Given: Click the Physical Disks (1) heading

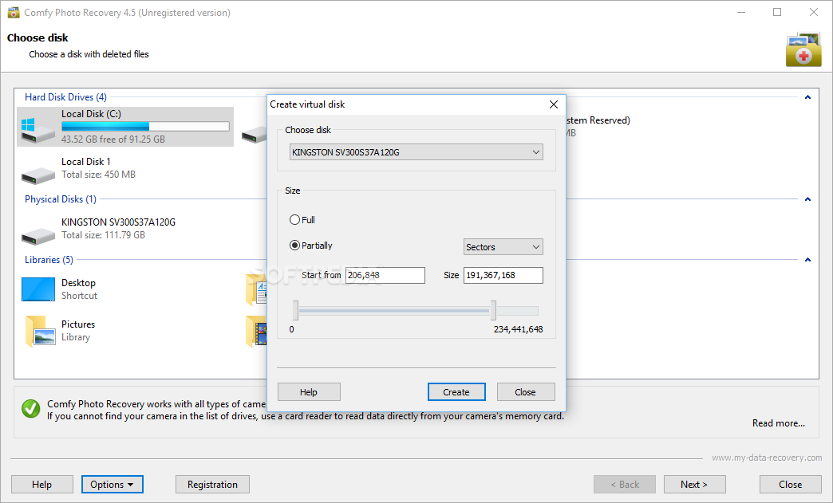Looking at the screenshot, I should point(61,199).
